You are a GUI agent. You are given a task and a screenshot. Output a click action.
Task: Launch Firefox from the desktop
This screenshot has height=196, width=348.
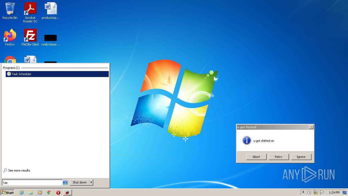10,37
